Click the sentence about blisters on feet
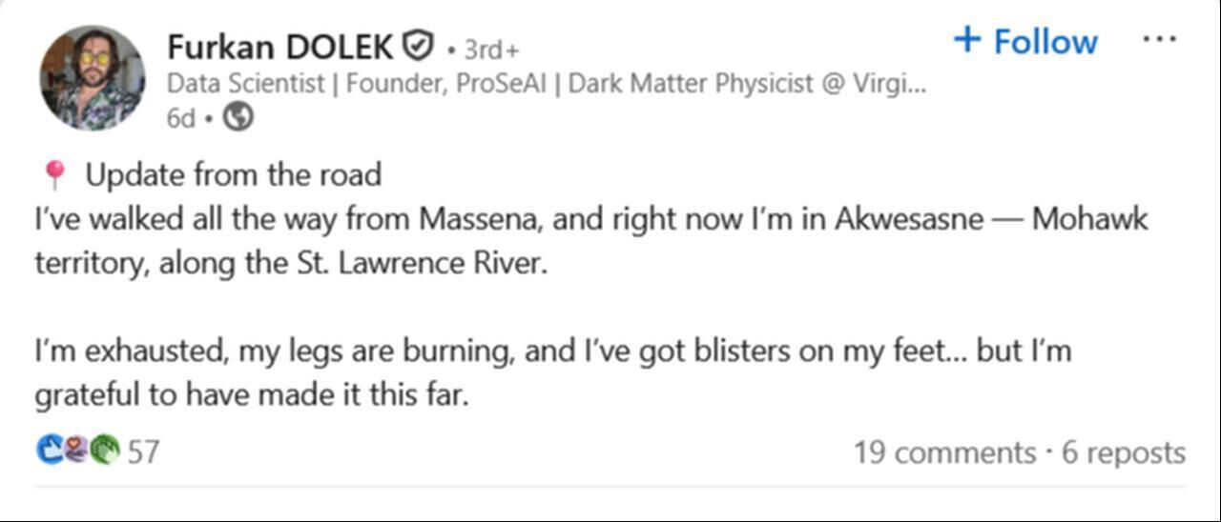The height and width of the screenshot is (522, 1221). [x=553, y=351]
